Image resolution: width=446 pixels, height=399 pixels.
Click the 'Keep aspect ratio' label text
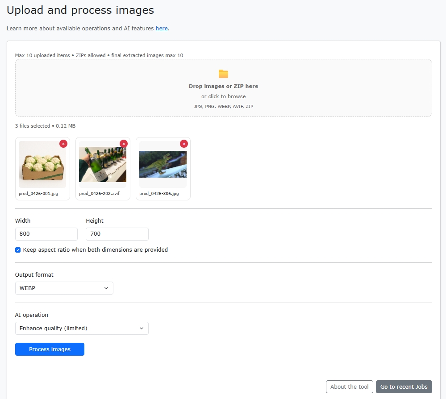coord(95,249)
